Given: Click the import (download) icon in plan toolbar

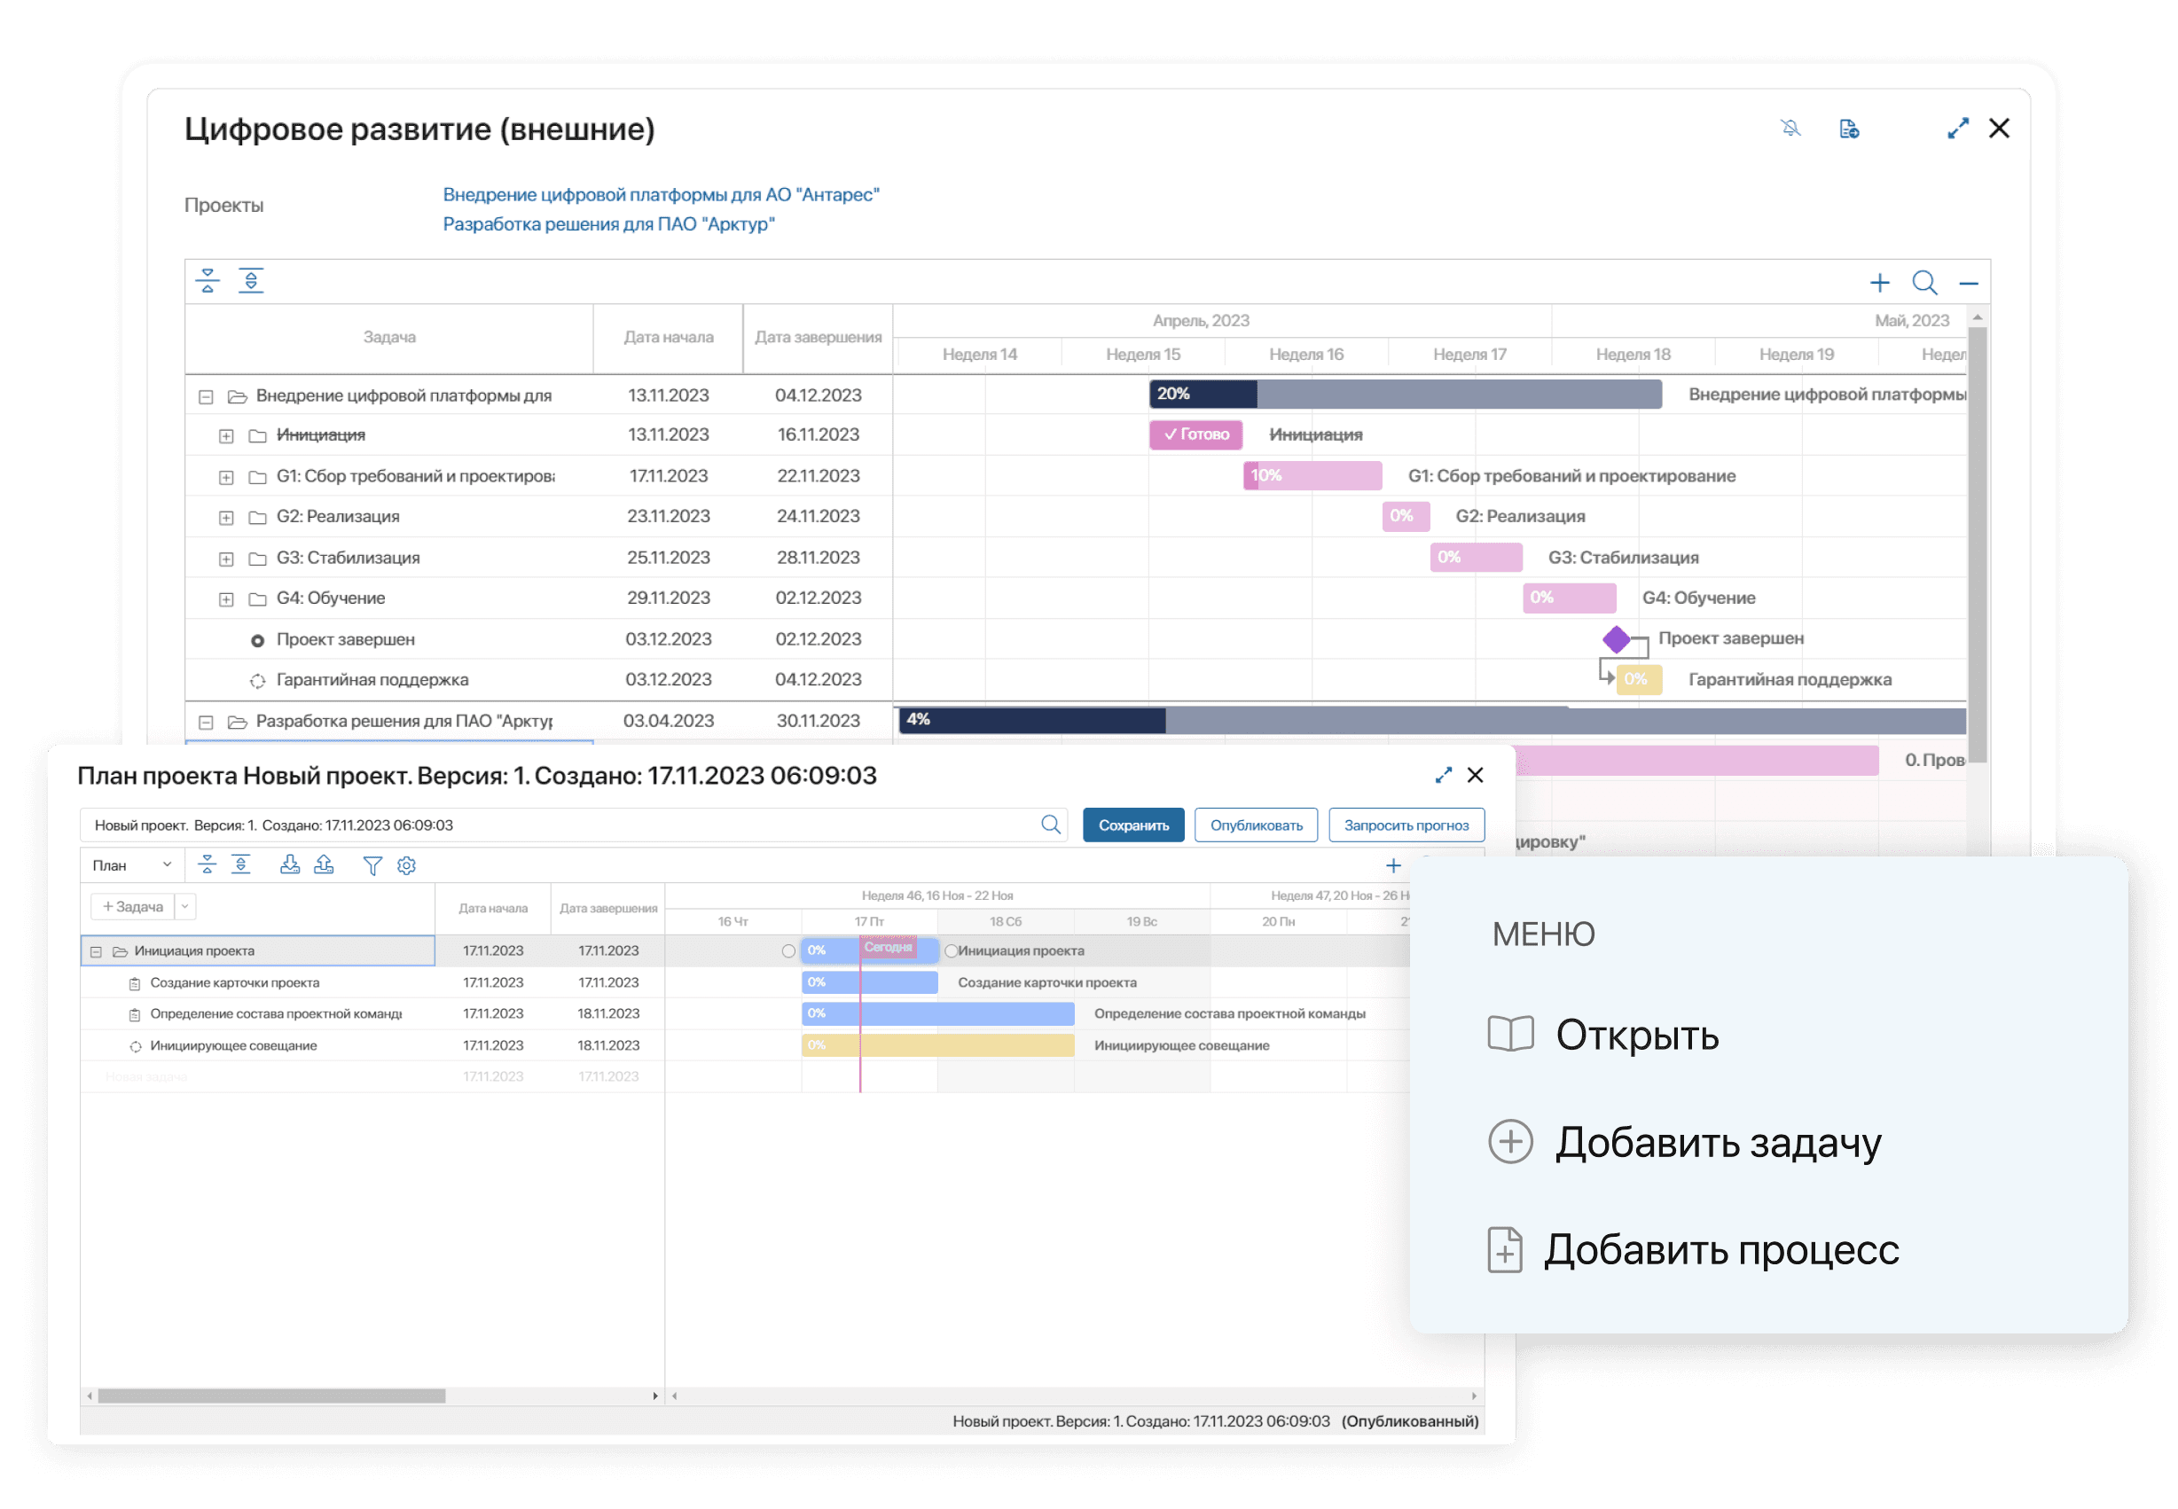Looking at the screenshot, I should [x=290, y=865].
